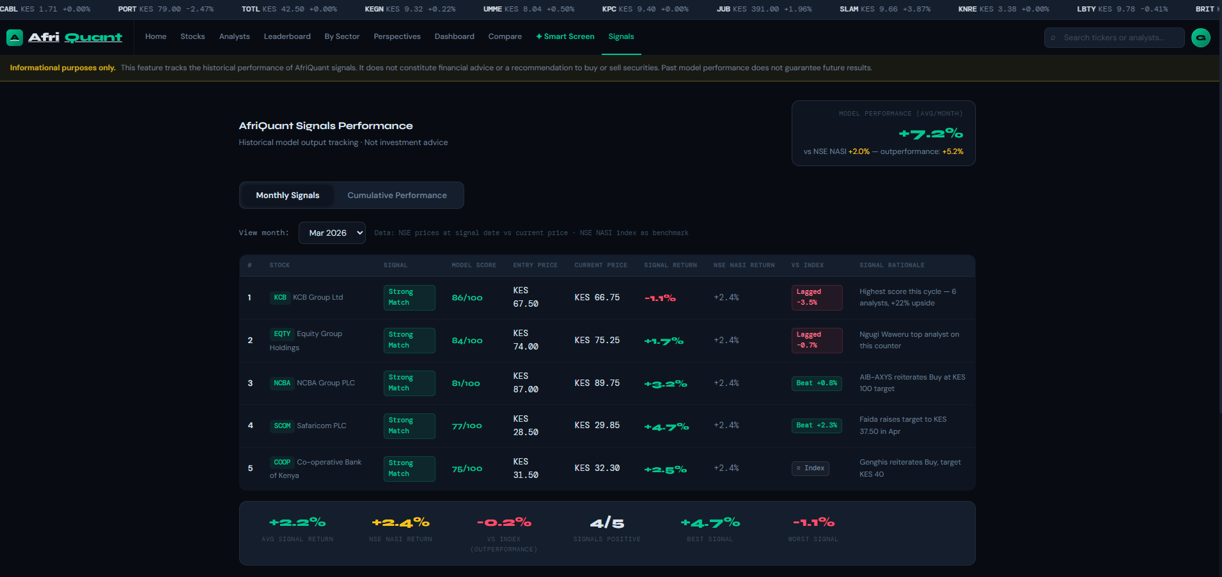Open Smart Screen feature
Image resolution: width=1222 pixels, height=577 pixels.
click(565, 36)
